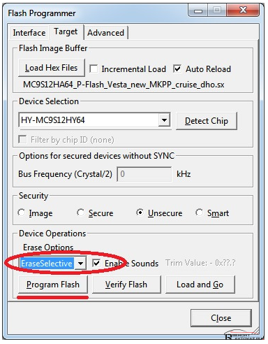Click the Load Hex Files button
The image size is (268, 344).
click(x=52, y=68)
